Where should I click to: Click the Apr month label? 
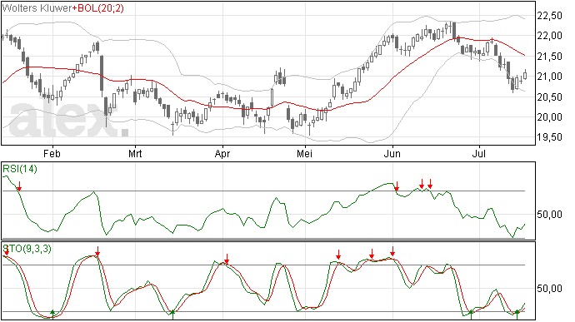click(222, 154)
